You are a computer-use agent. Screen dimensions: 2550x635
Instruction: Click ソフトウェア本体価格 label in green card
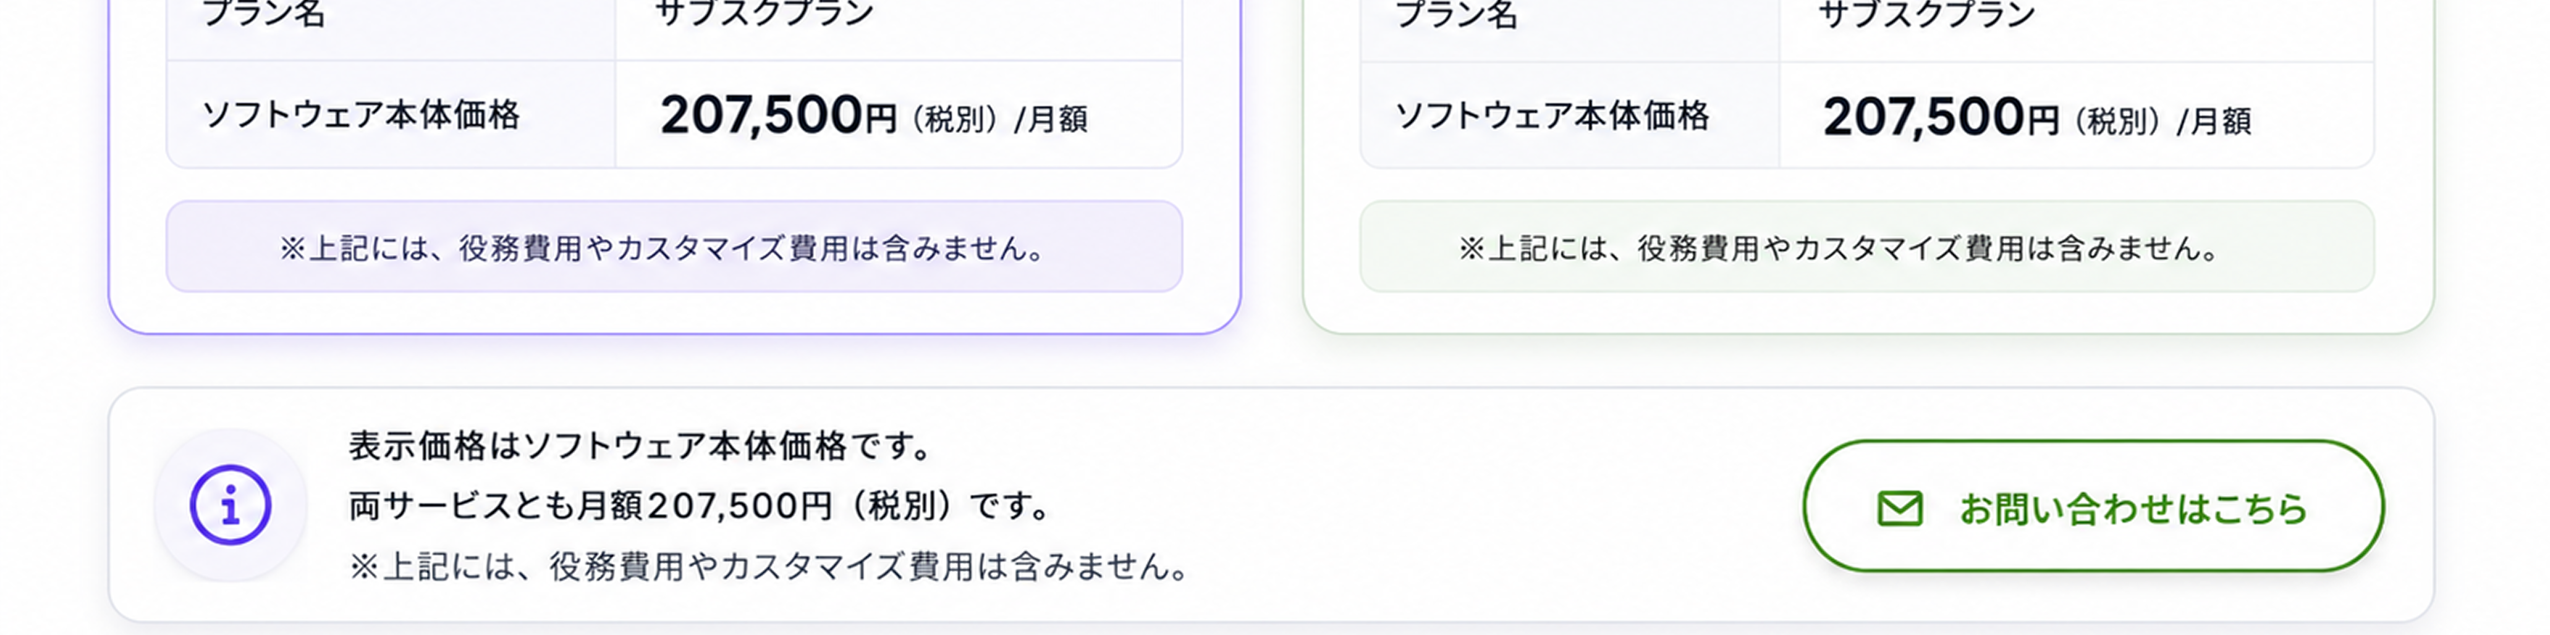coord(1552,116)
